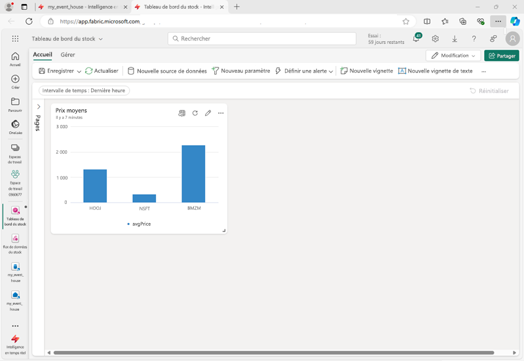This screenshot has height=361, width=524.
Task: Switch to the Gérer tab
Action: click(x=68, y=55)
